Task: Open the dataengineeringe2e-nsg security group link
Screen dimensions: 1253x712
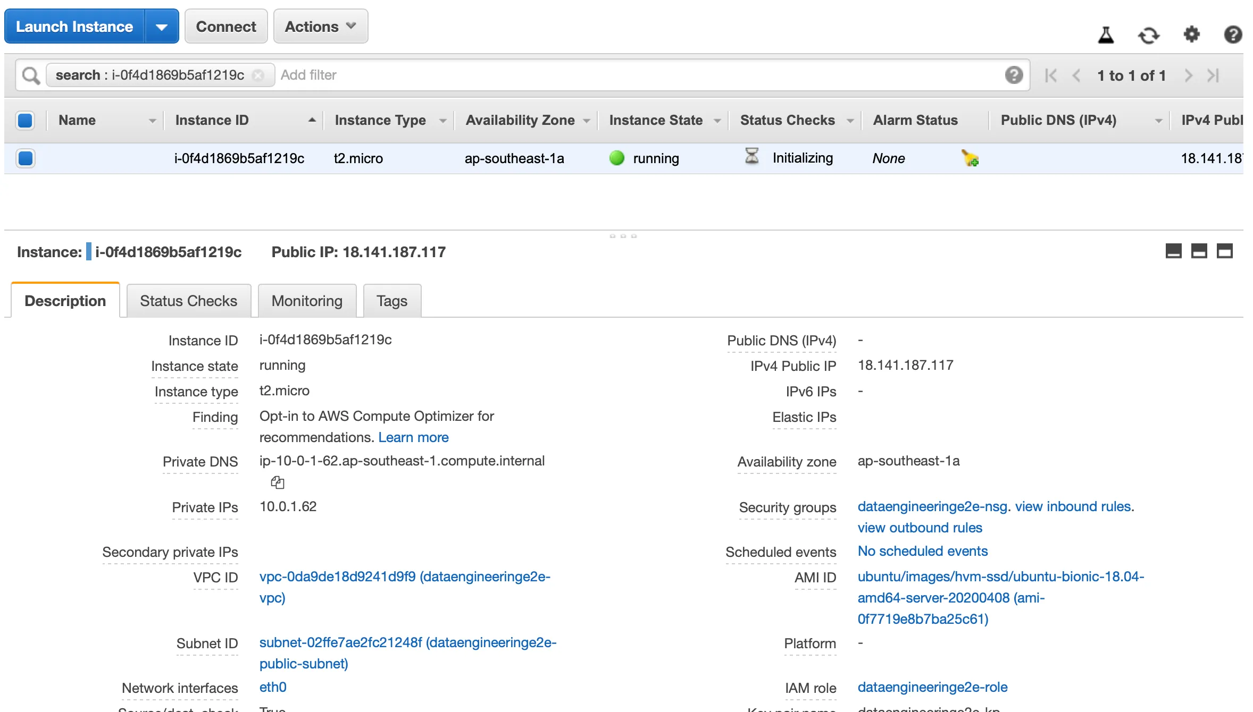Action: click(932, 506)
